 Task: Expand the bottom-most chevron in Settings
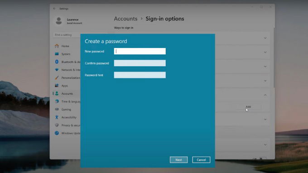265,145
